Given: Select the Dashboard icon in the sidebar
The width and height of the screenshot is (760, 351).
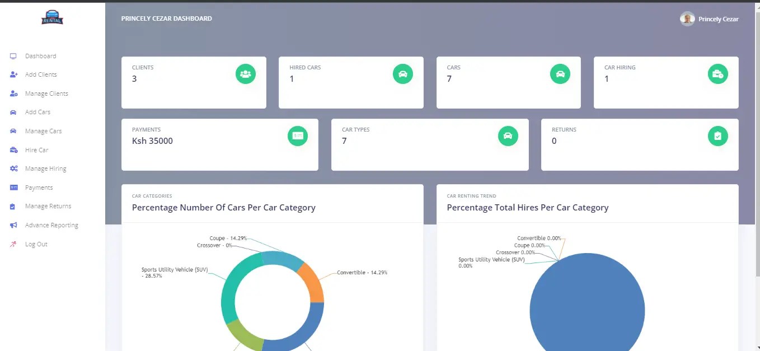Looking at the screenshot, I should 12,56.
